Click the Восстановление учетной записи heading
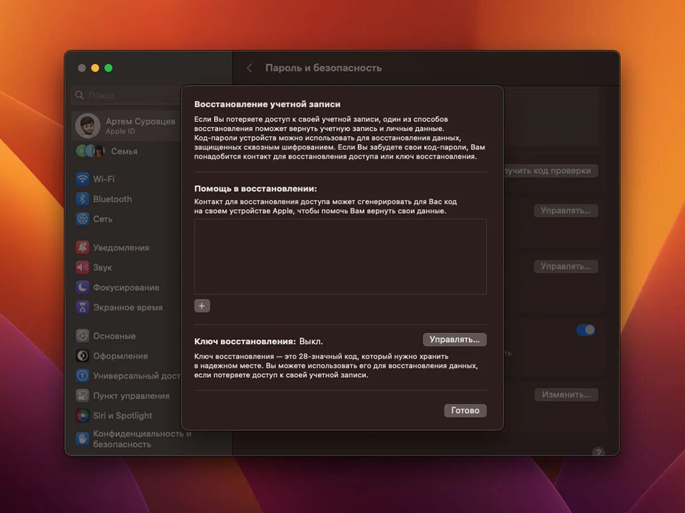Screen dimensions: 685x513 coord(267,104)
